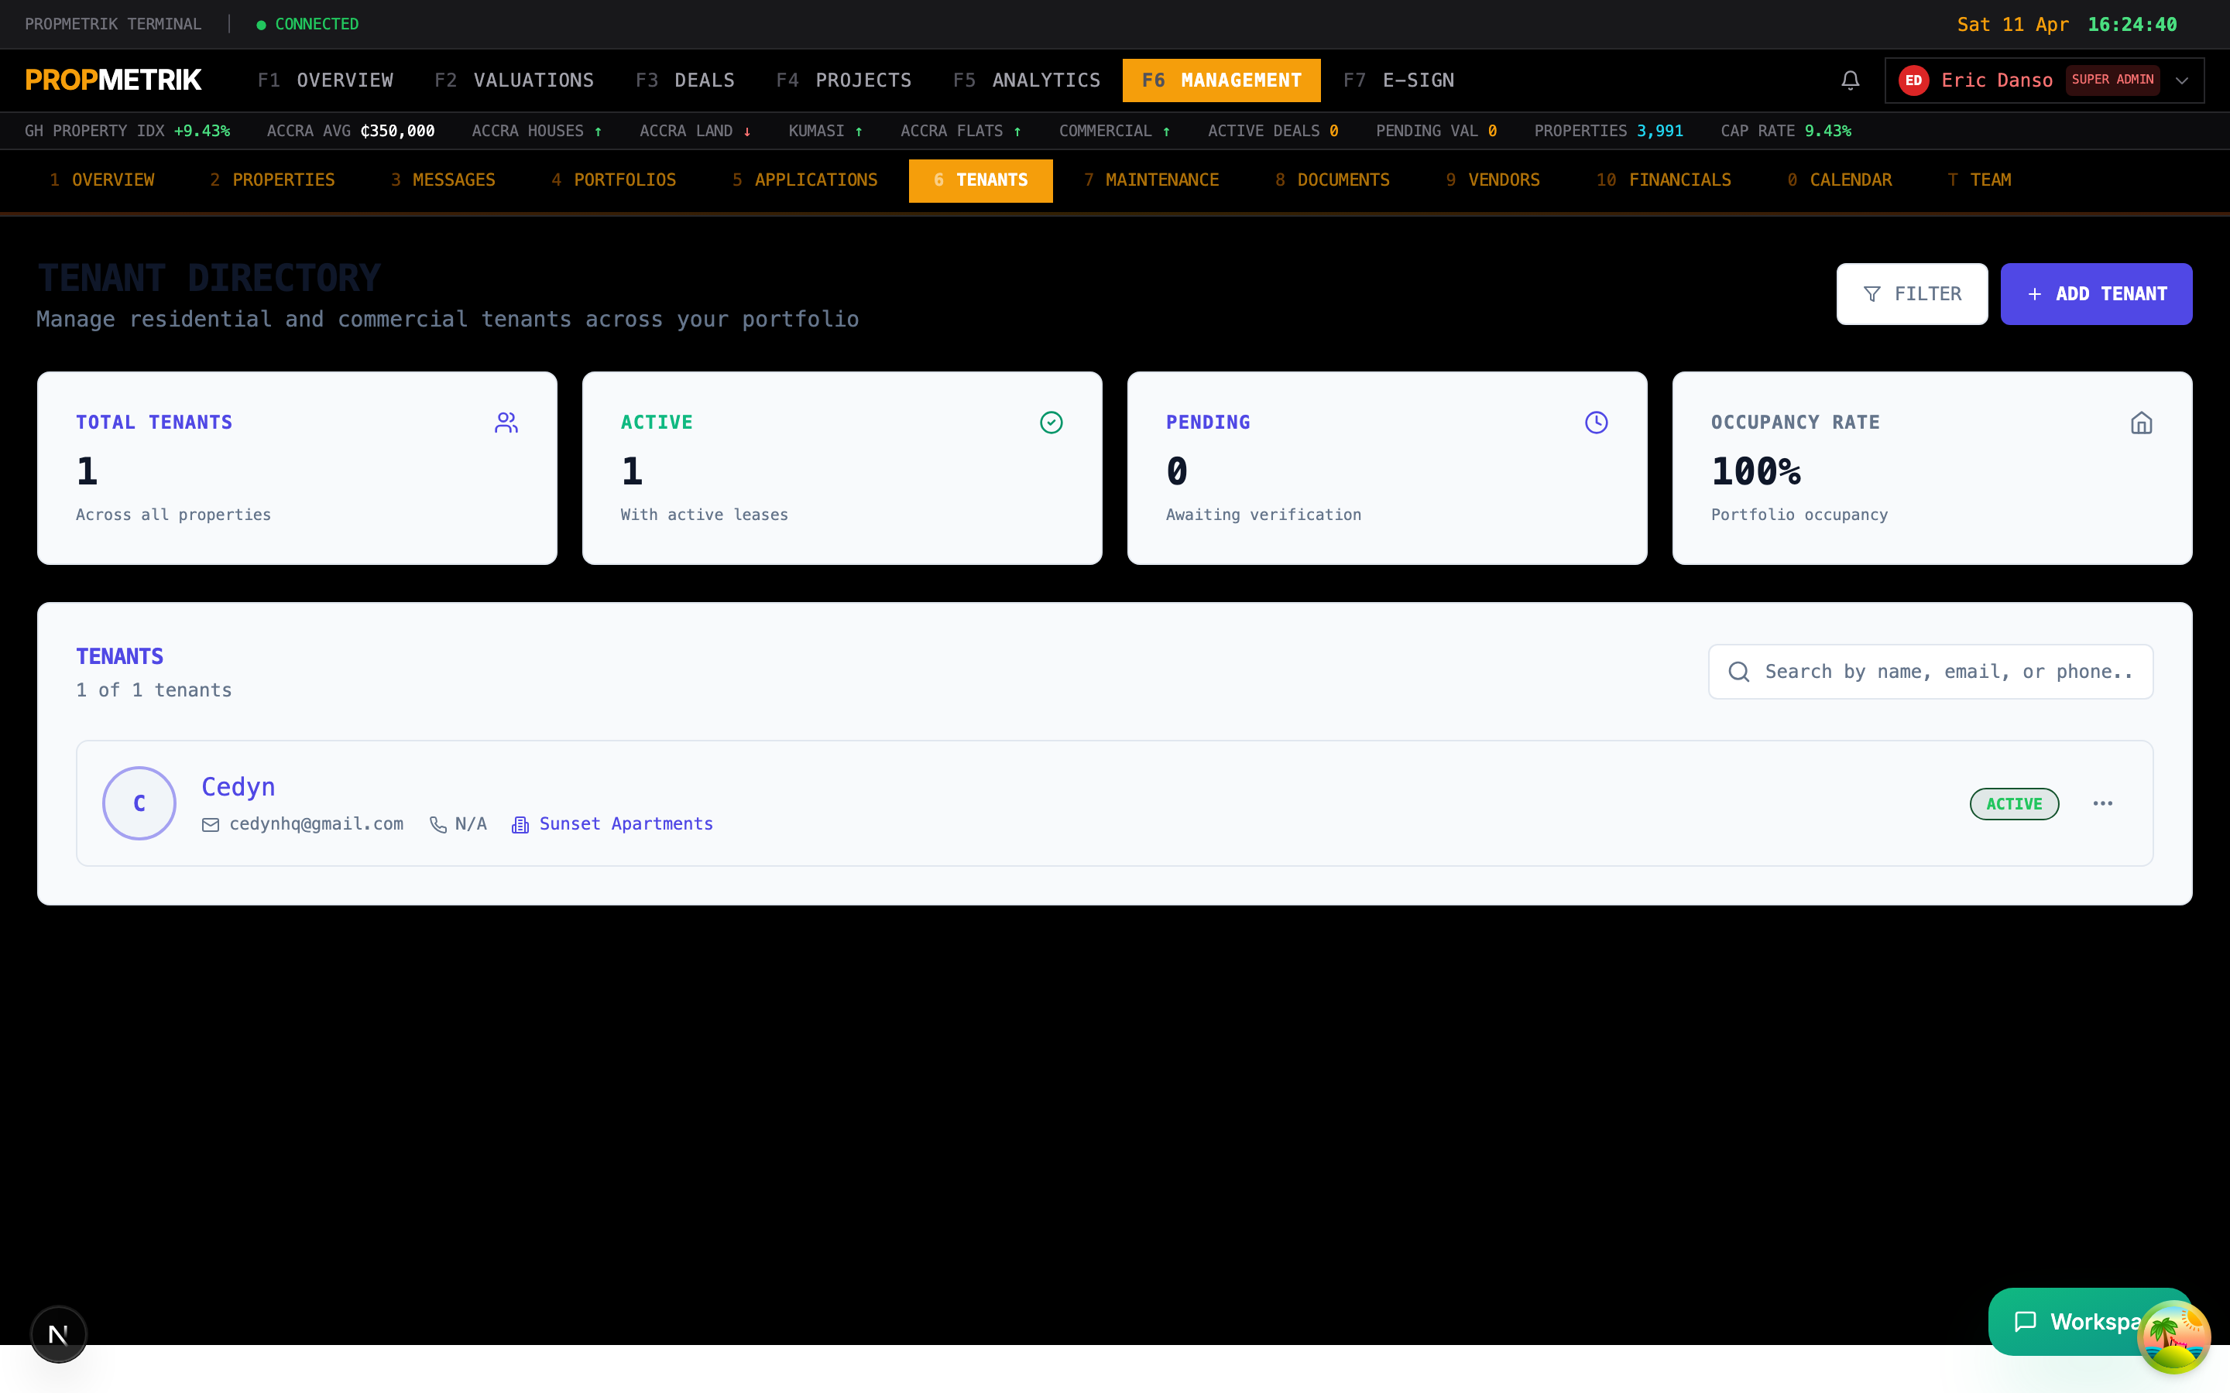Image resolution: width=2230 pixels, height=1393 pixels.
Task: Switch to F3 Deals
Action: coord(684,80)
